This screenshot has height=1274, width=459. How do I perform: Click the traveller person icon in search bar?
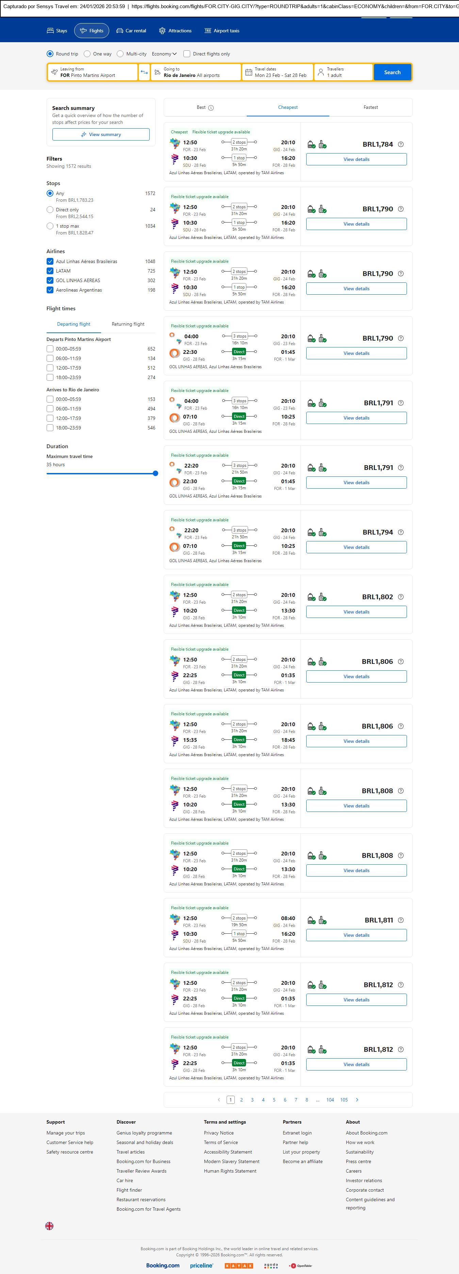tap(321, 72)
